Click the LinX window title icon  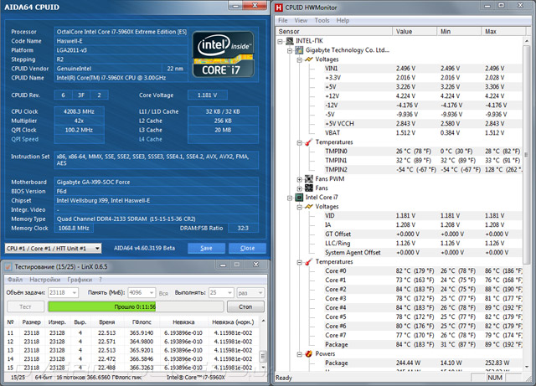tap(8, 266)
